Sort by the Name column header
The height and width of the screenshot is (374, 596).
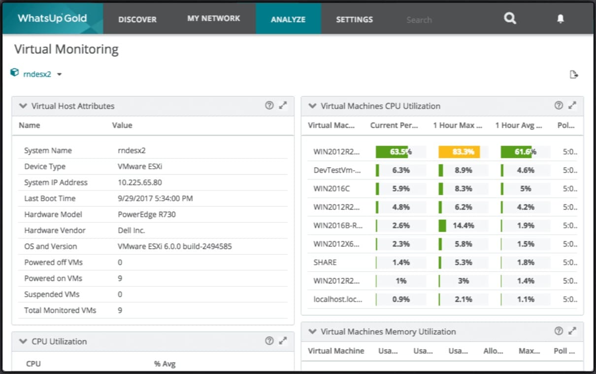pyautogui.click(x=30, y=125)
